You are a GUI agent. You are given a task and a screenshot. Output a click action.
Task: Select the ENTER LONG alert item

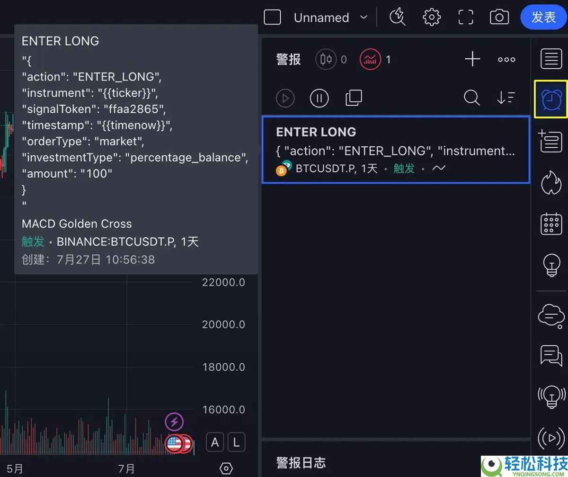[x=396, y=150]
